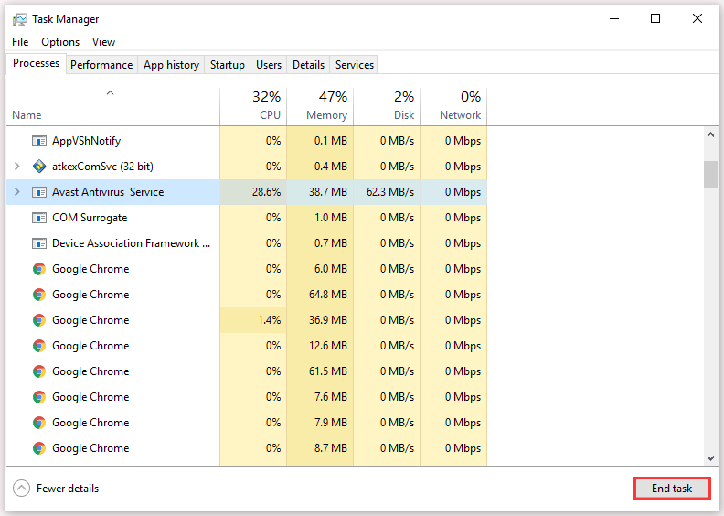
Task: Click Chrome icon in the 36.9 MB row
Action: pyautogui.click(x=39, y=320)
